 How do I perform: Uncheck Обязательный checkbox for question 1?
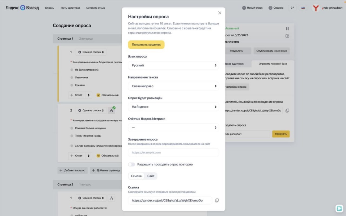98,95
